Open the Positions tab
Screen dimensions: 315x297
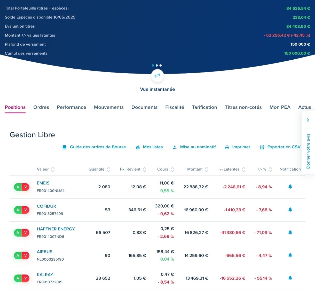click(x=15, y=107)
